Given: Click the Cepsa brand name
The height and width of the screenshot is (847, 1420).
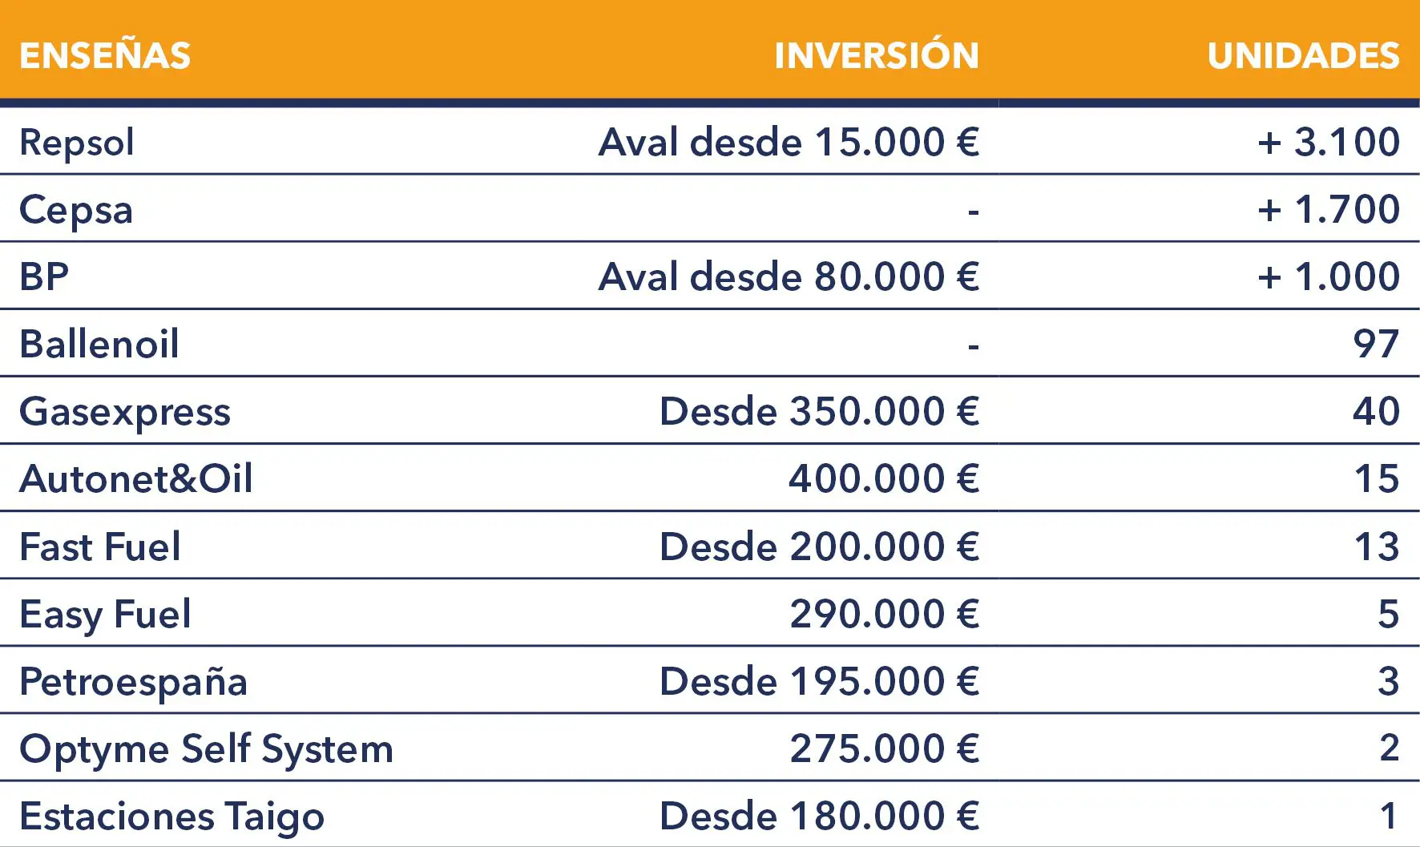Looking at the screenshot, I should [76, 210].
